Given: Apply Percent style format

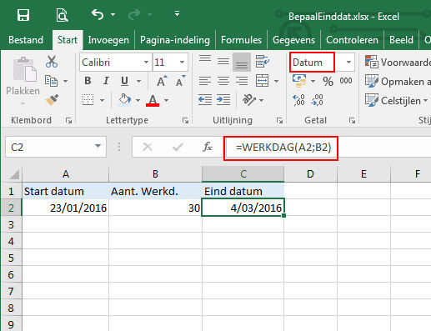Looking at the screenshot, I should (x=328, y=82).
